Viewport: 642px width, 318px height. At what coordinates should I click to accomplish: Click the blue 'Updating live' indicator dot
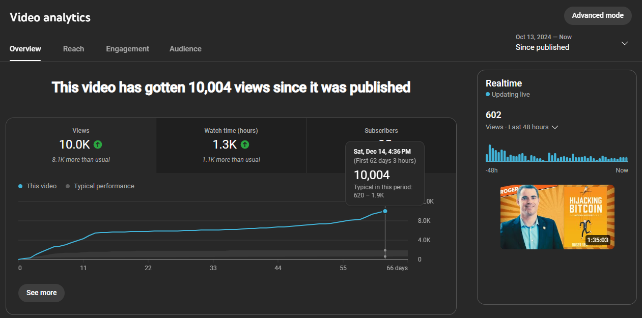(x=488, y=95)
